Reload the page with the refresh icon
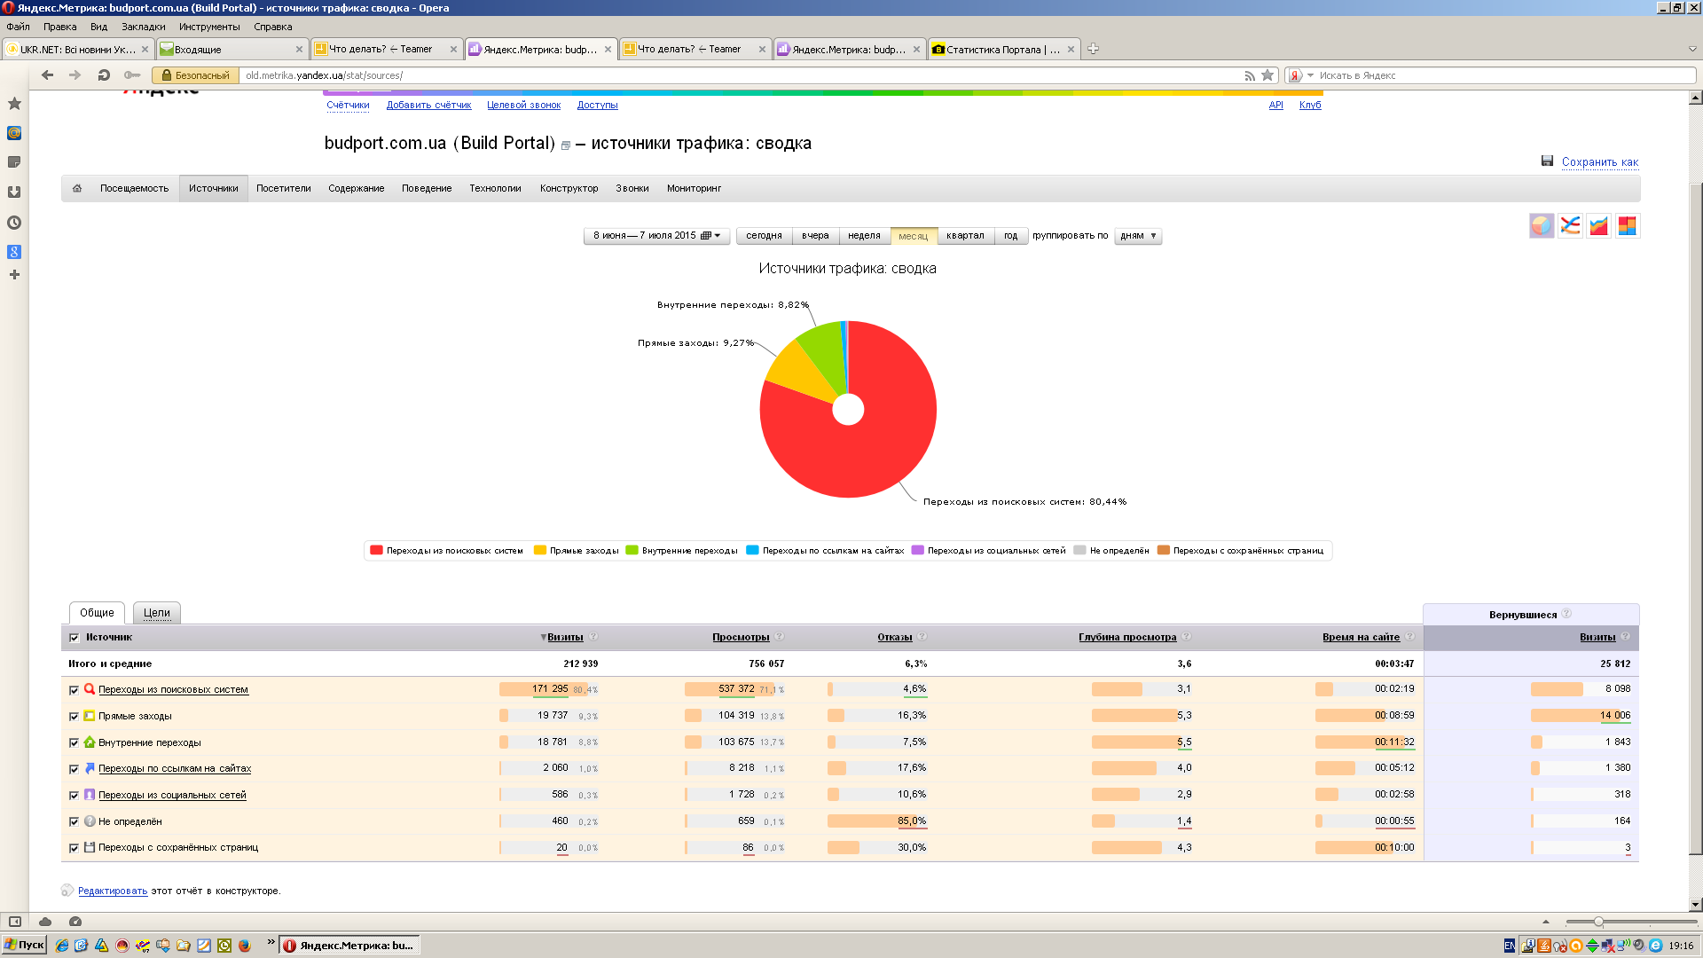The width and height of the screenshot is (1703, 958). (104, 75)
